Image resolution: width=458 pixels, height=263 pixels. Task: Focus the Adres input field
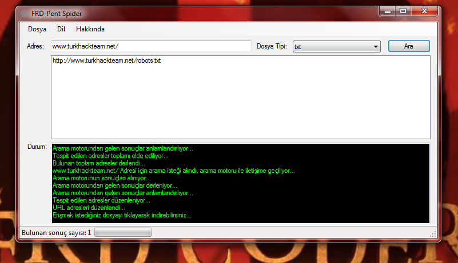coord(151,46)
